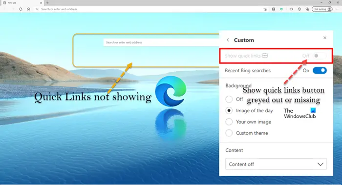Close the Custom settings panel

[325, 38]
